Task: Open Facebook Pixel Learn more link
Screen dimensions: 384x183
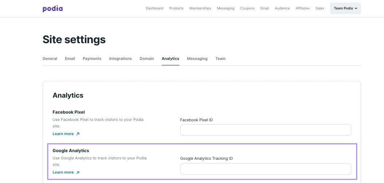Action: (x=66, y=134)
